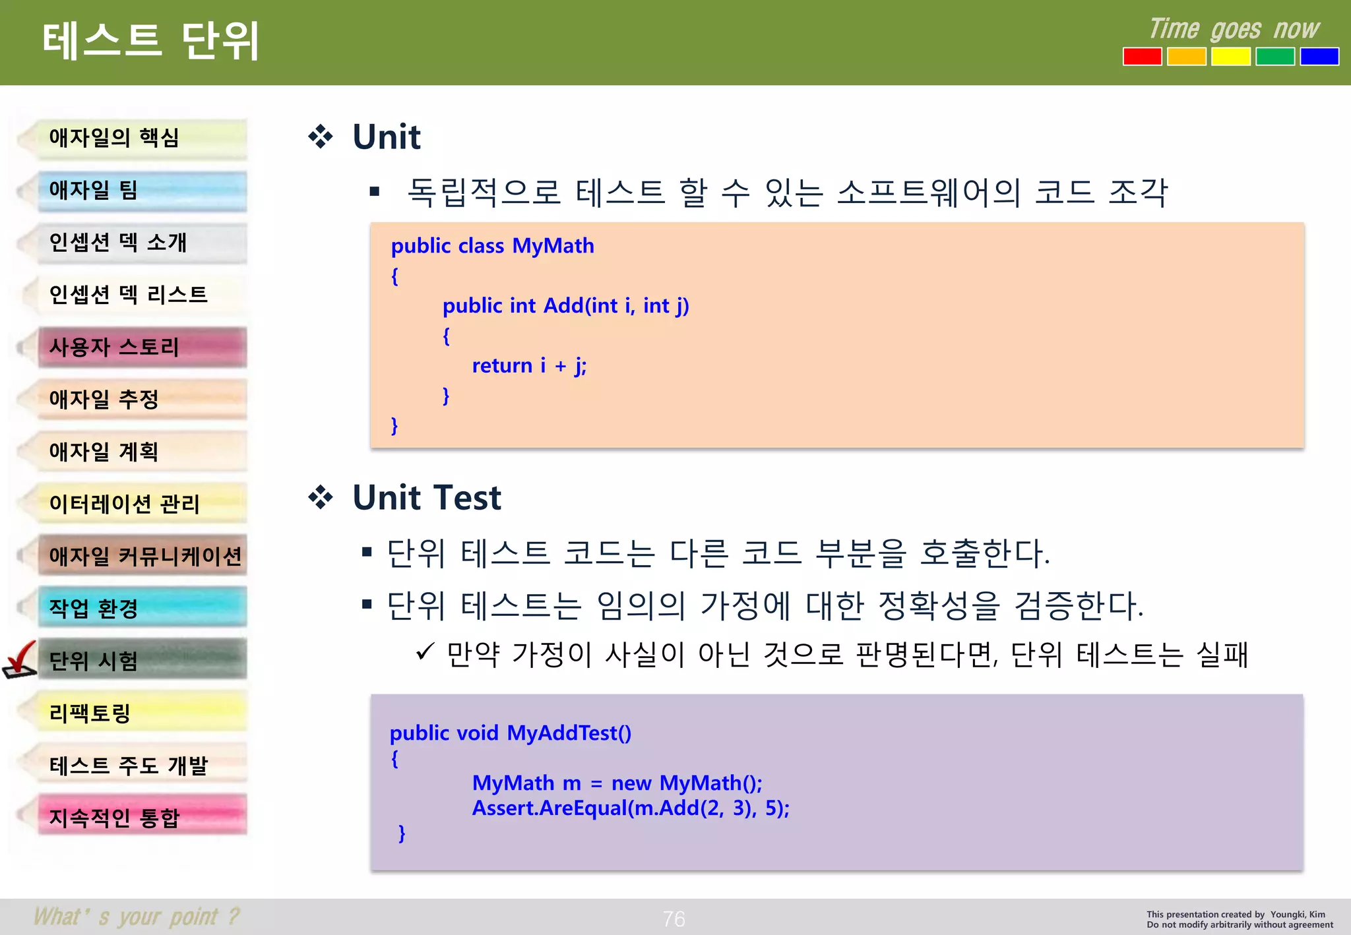Click the red checkmark next to 단위 시험

tap(20, 659)
